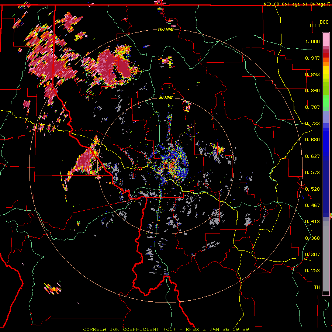Select the 0.573 legend value
This screenshot has width=332, height=332.
[x=312, y=173]
